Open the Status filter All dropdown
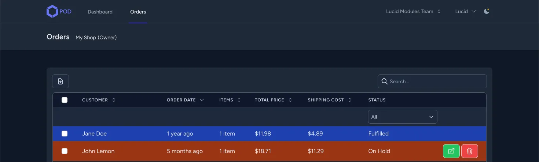 pos(402,117)
